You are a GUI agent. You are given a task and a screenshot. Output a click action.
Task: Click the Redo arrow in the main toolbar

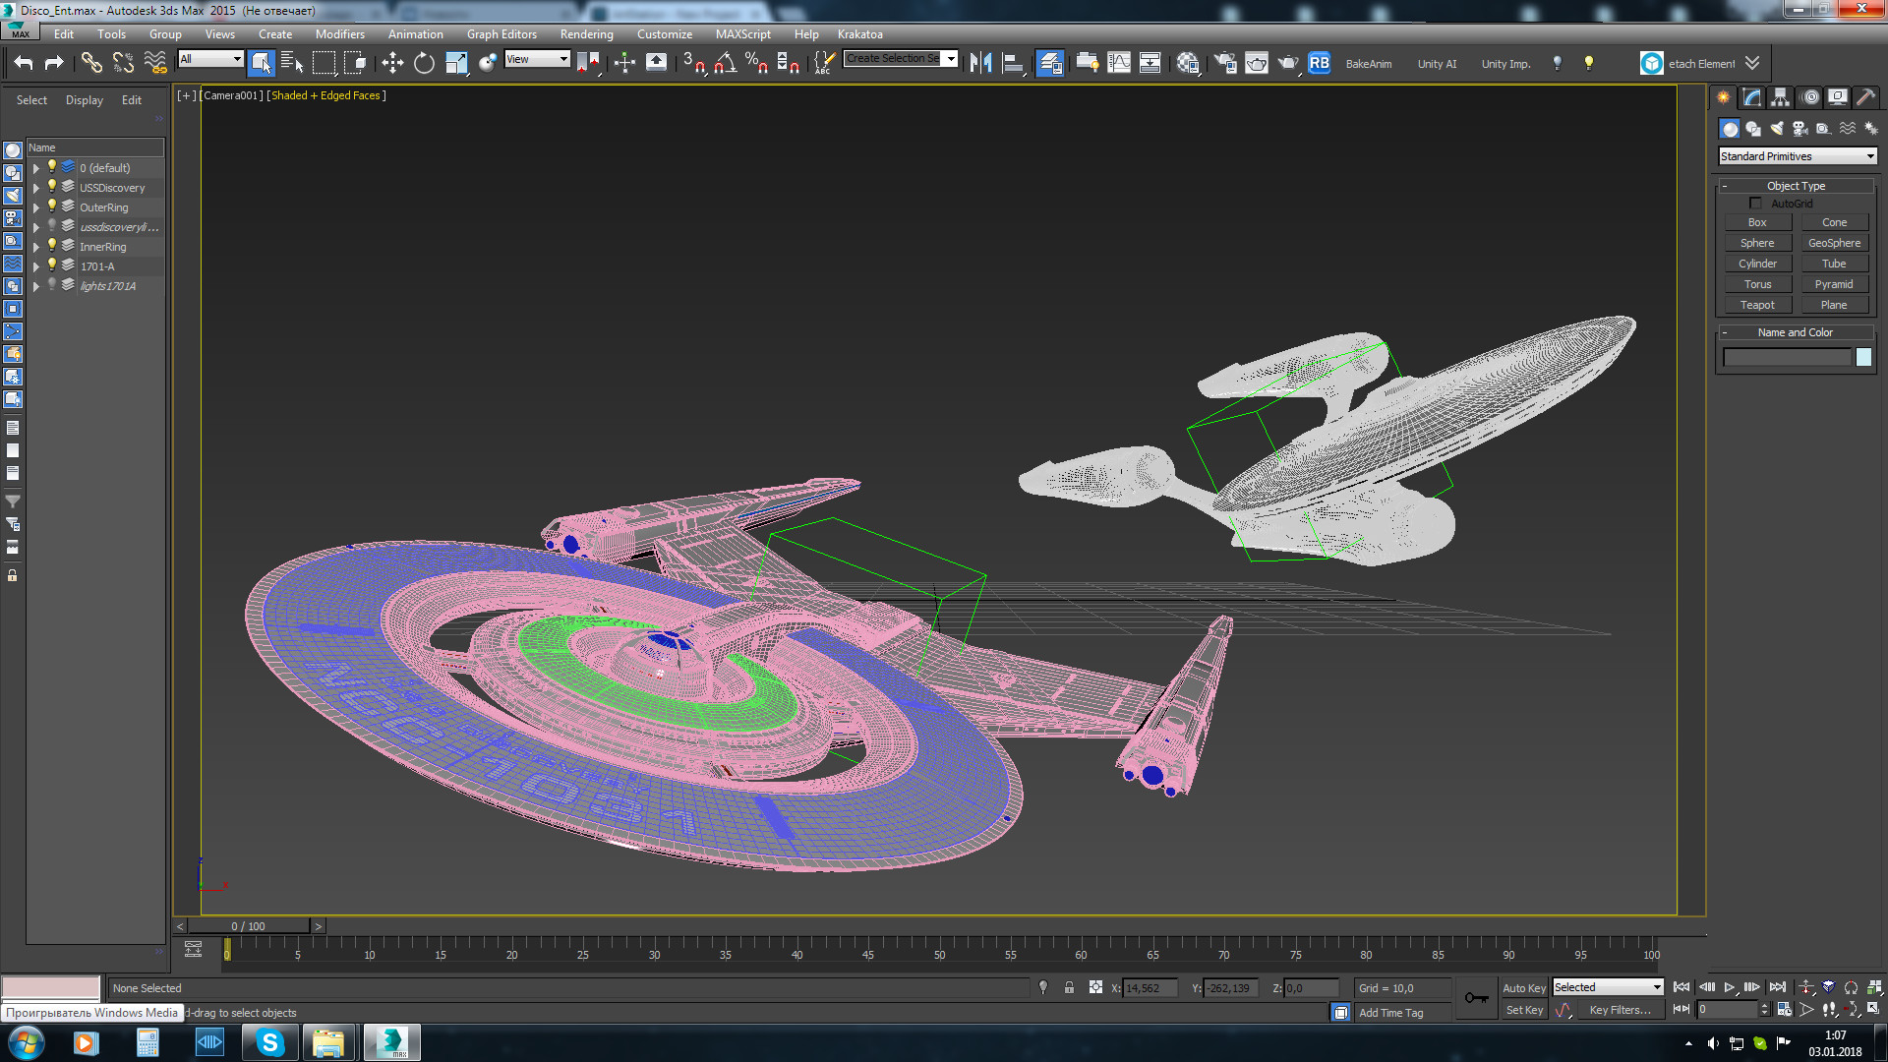click(55, 63)
